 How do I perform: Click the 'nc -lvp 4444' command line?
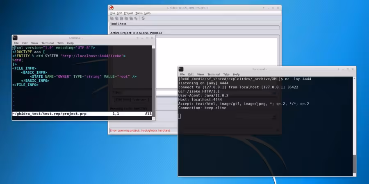(245, 79)
